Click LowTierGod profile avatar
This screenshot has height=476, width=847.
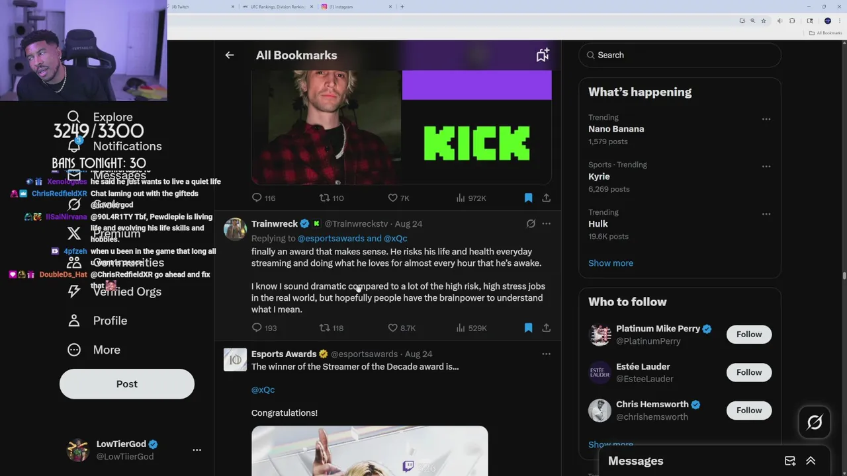pyautogui.click(x=78, y=450)
